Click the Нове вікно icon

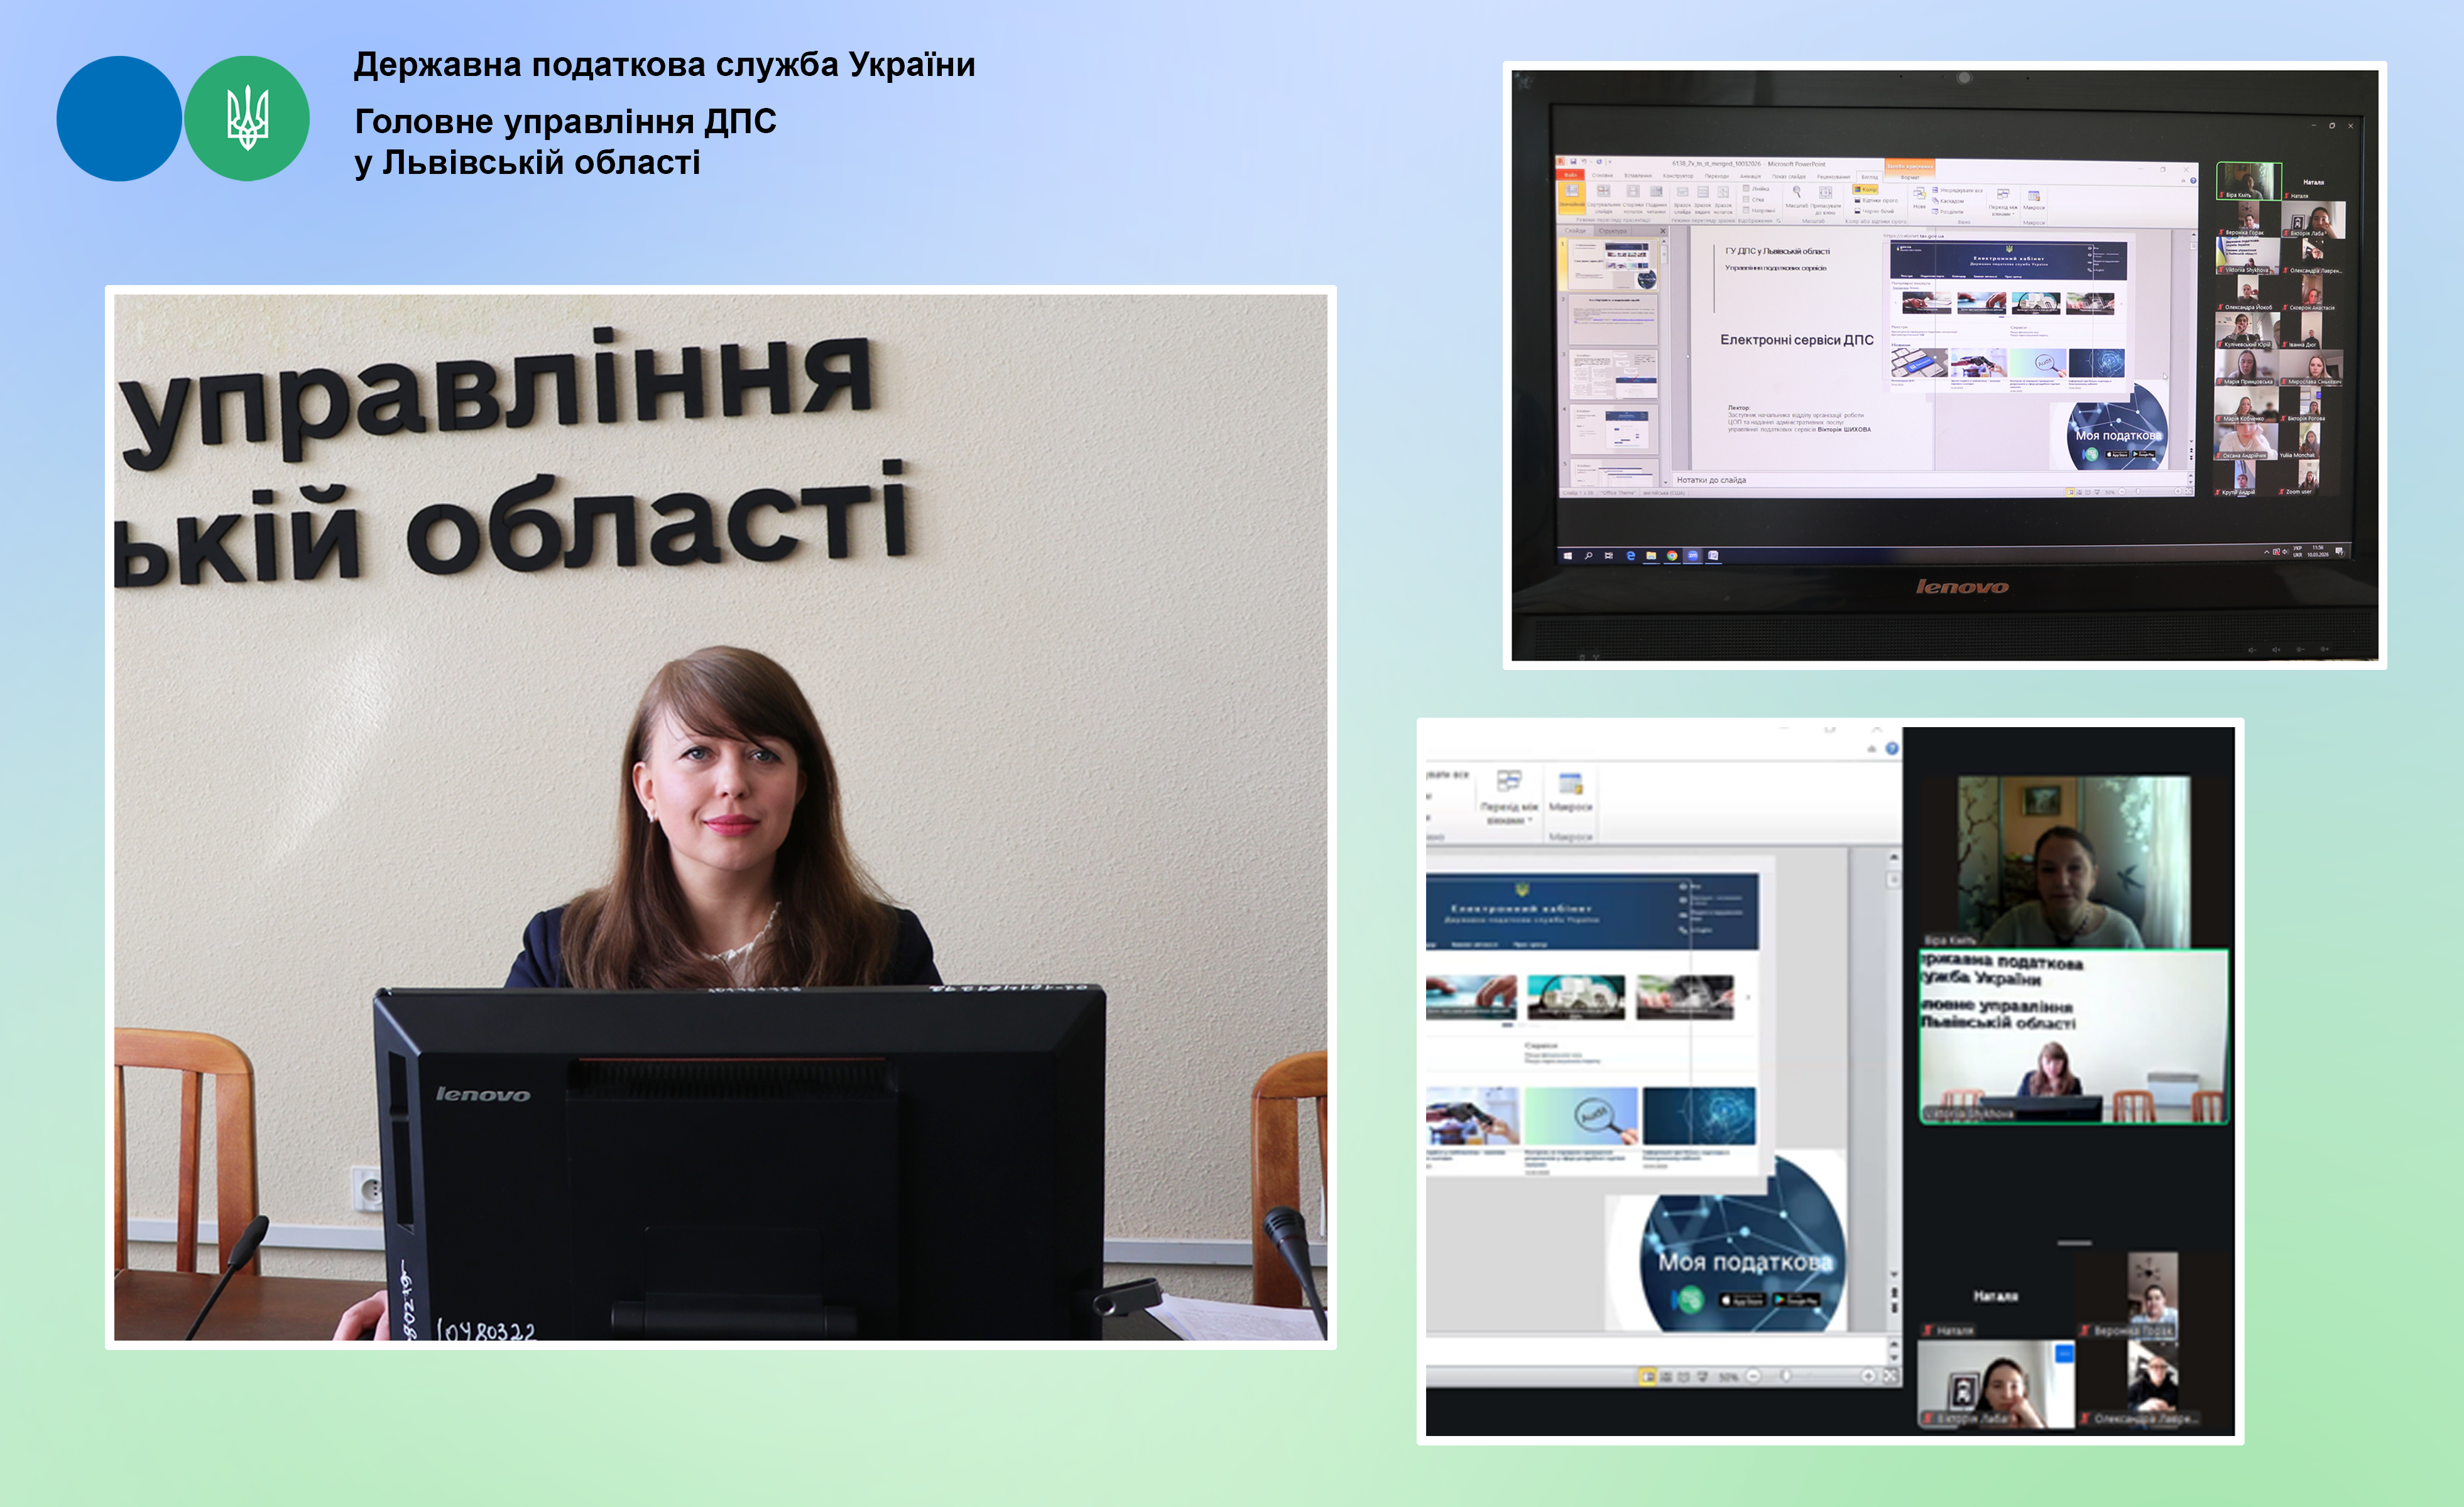click(x=1920, y=194)
